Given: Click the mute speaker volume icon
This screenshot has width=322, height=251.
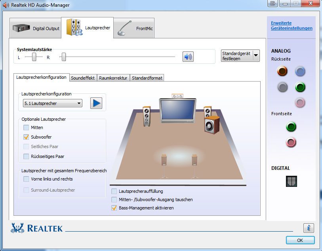Looking at the screenshot, I should 188,57.
